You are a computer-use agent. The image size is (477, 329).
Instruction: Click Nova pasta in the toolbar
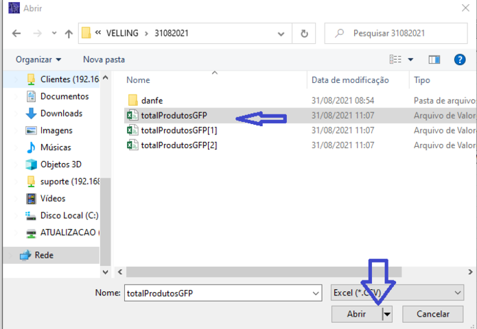pos(104,60)
